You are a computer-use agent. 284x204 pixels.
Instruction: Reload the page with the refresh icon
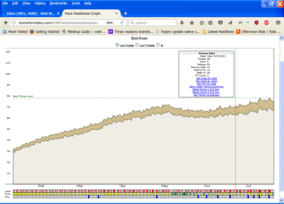click(x=122, y=23)
